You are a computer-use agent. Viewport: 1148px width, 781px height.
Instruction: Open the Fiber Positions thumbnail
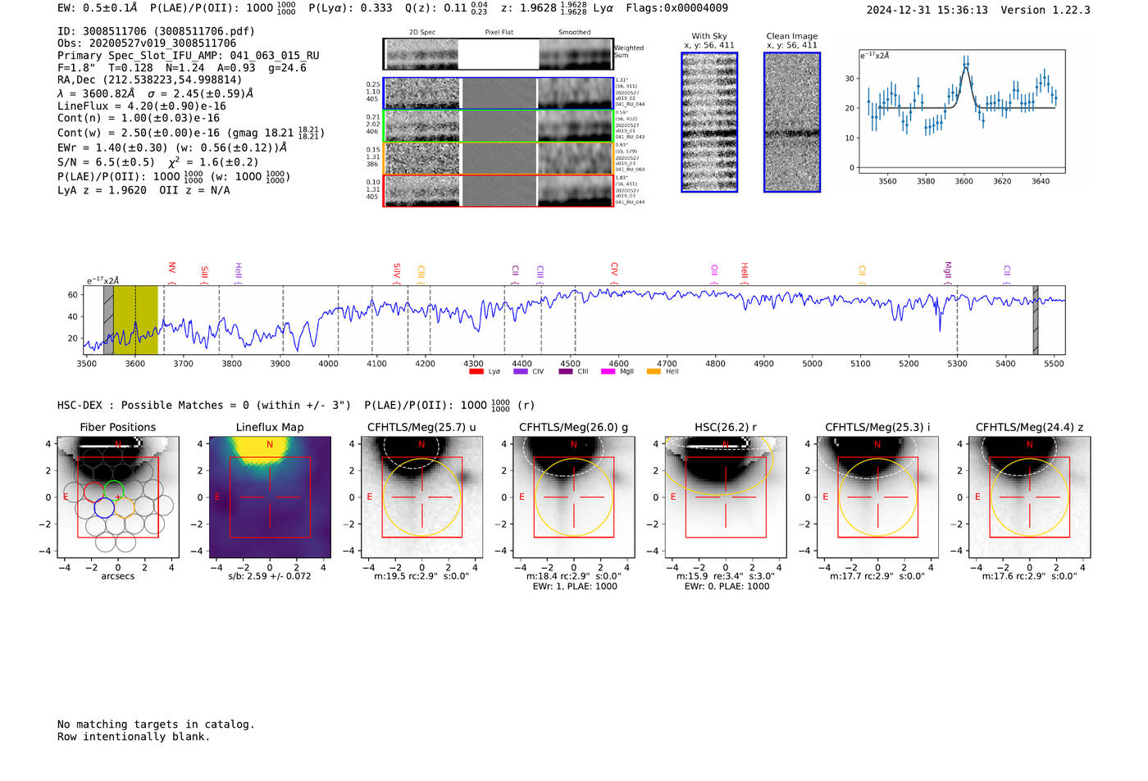(x=118, y=497)
